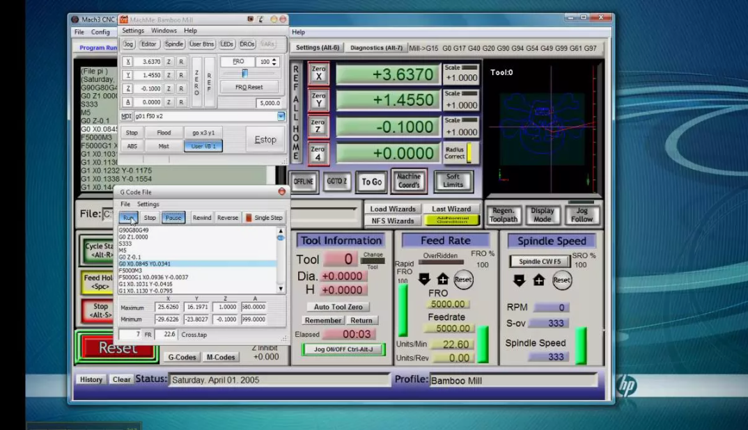
Task: Open the MDI command history dropdown
Action: pos(281,116)
